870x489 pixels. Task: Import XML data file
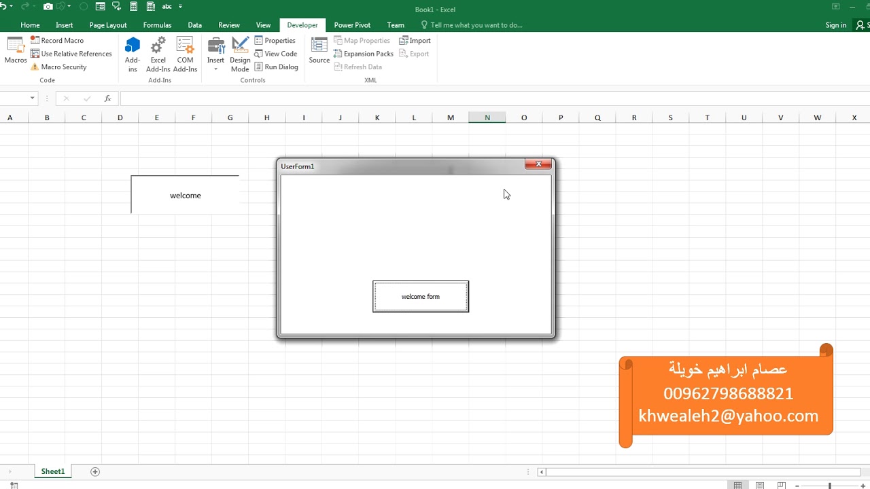pos(415,41)
